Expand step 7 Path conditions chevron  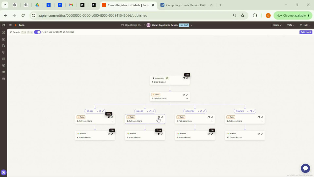tap(212, 121)
